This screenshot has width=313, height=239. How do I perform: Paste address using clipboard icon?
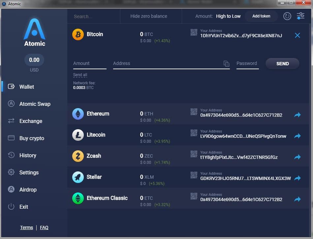[226, 64]
